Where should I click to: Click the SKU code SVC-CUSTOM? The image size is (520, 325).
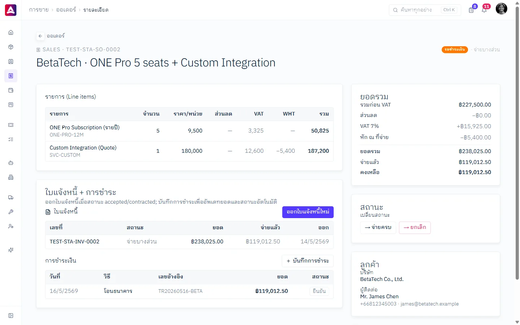(x=65, y=155)
